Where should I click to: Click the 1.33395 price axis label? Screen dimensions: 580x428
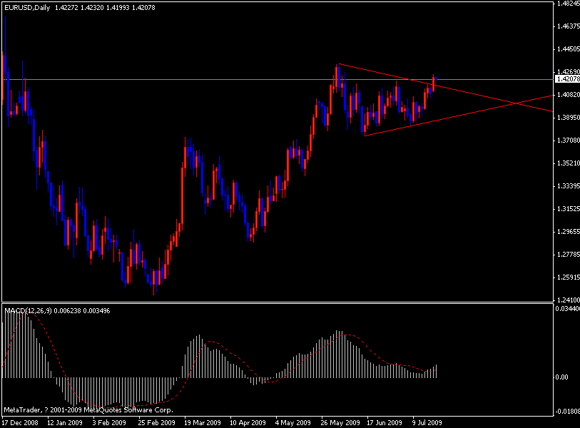(x=568, y=186)
